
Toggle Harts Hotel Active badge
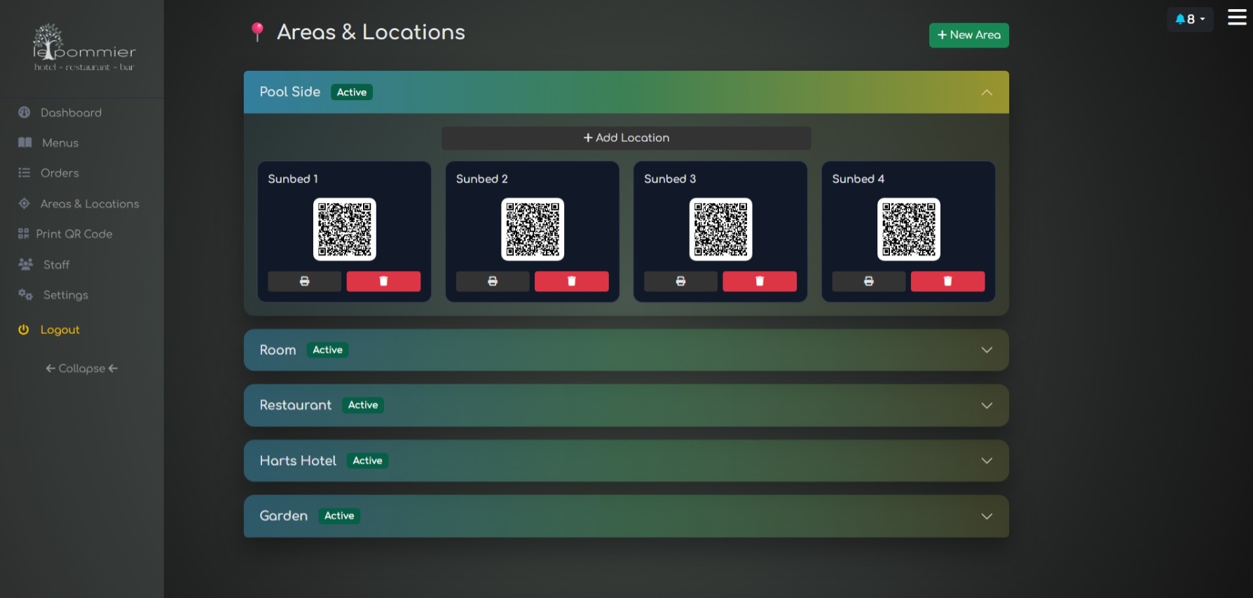pyautogui.click(x=368, y=461)
